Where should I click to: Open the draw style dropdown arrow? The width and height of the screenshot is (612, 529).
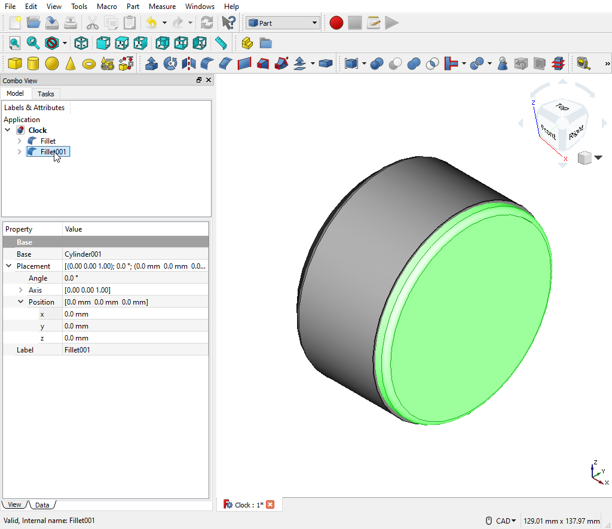point(65,43)
